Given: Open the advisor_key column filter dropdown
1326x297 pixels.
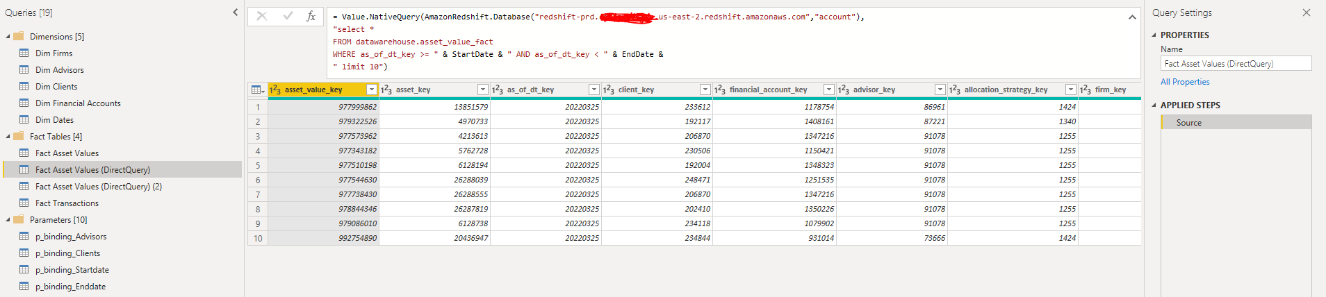Looking at the screenshot, I should point(940,90).
